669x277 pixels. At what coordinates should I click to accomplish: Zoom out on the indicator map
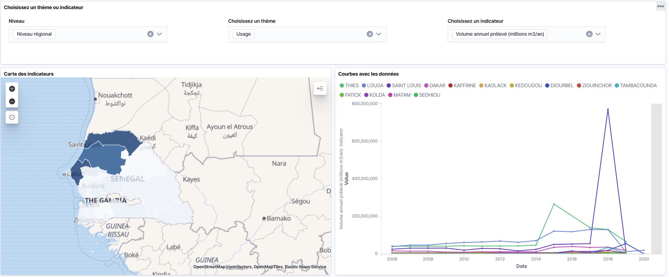12,102
